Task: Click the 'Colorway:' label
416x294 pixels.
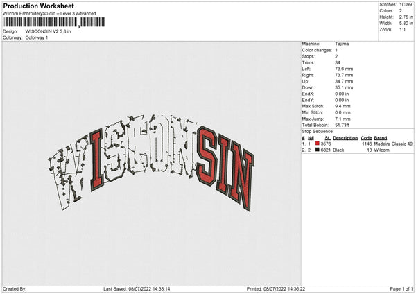Action: click(x=12, y=37)
